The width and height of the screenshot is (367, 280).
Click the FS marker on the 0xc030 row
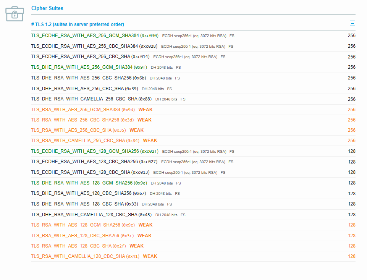[x=232, y=36]
